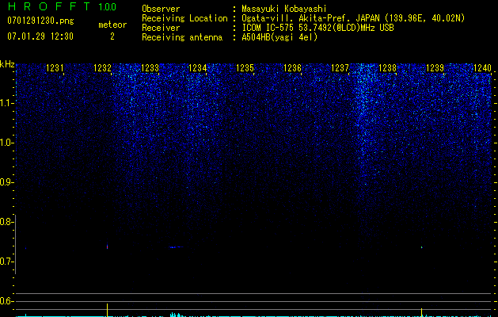Click the 1233 time marker

click(150, 68)
